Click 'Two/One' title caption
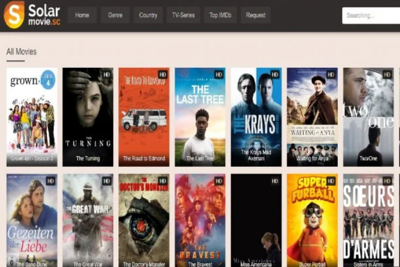This screenshot has height=267, width=400. click(x=368, y=159)
